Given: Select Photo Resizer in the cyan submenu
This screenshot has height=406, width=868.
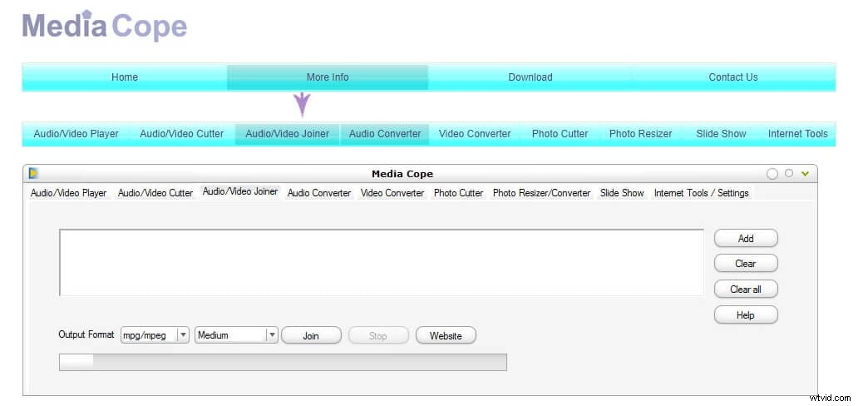Looking at the screenshot, I should (640, 133).
